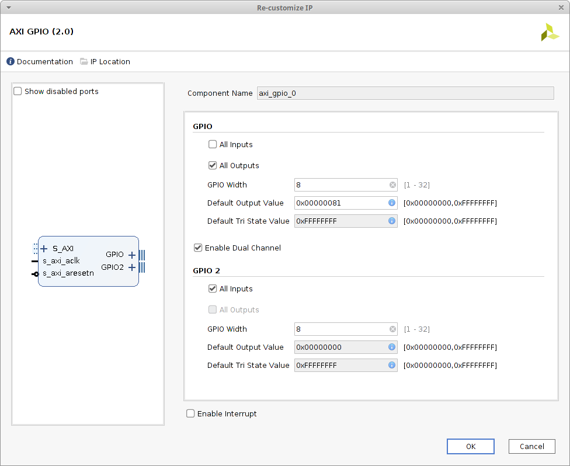Enable the Show disabled ports checkbox

[18, 92]
